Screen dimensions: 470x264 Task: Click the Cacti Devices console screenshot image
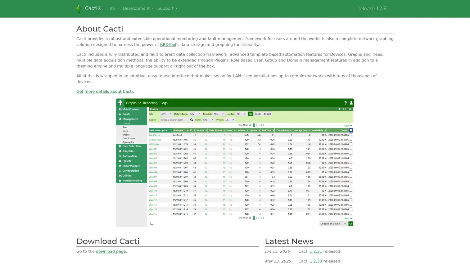[x=235, y=163]
